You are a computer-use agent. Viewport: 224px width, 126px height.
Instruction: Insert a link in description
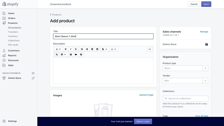[57, 54]
